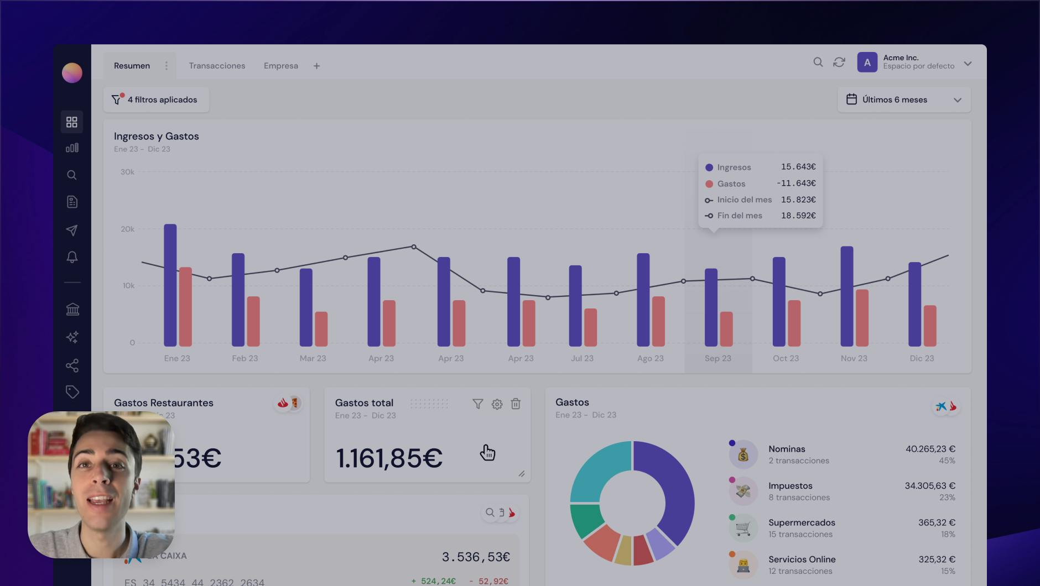This screenshot has width=1040, height=586.
Task: Click bank logos on Gastos donut card
Action: [947, 407]
